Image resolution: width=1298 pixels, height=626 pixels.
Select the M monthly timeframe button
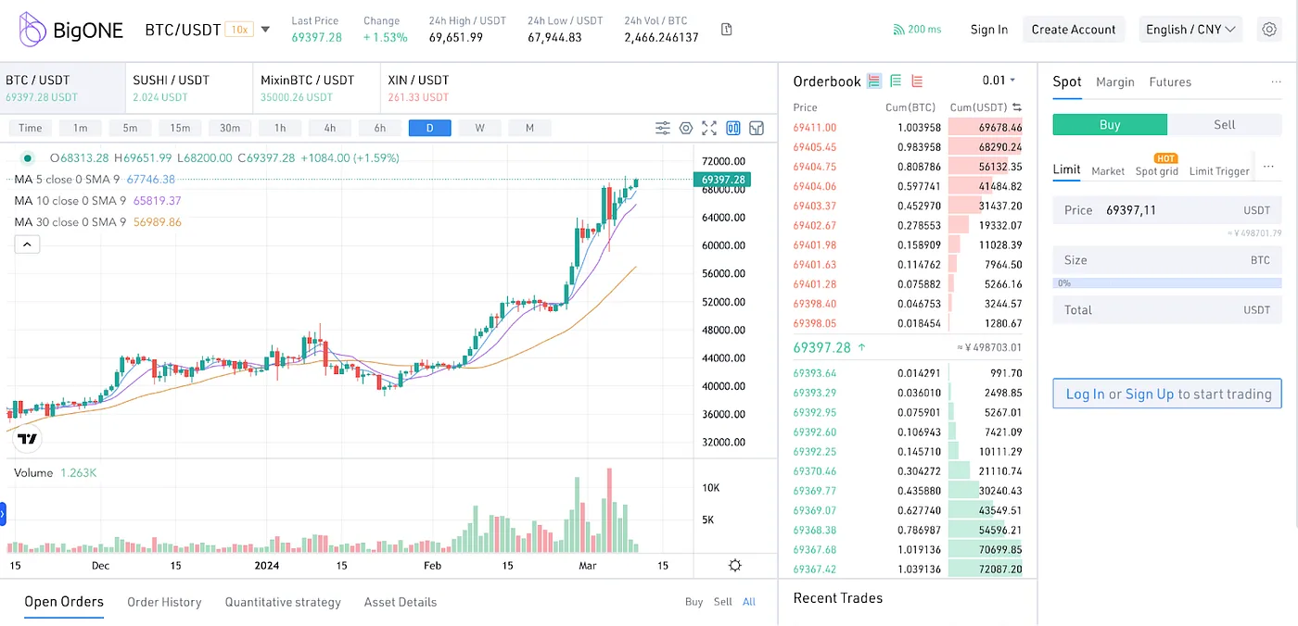tap(529, 128)
